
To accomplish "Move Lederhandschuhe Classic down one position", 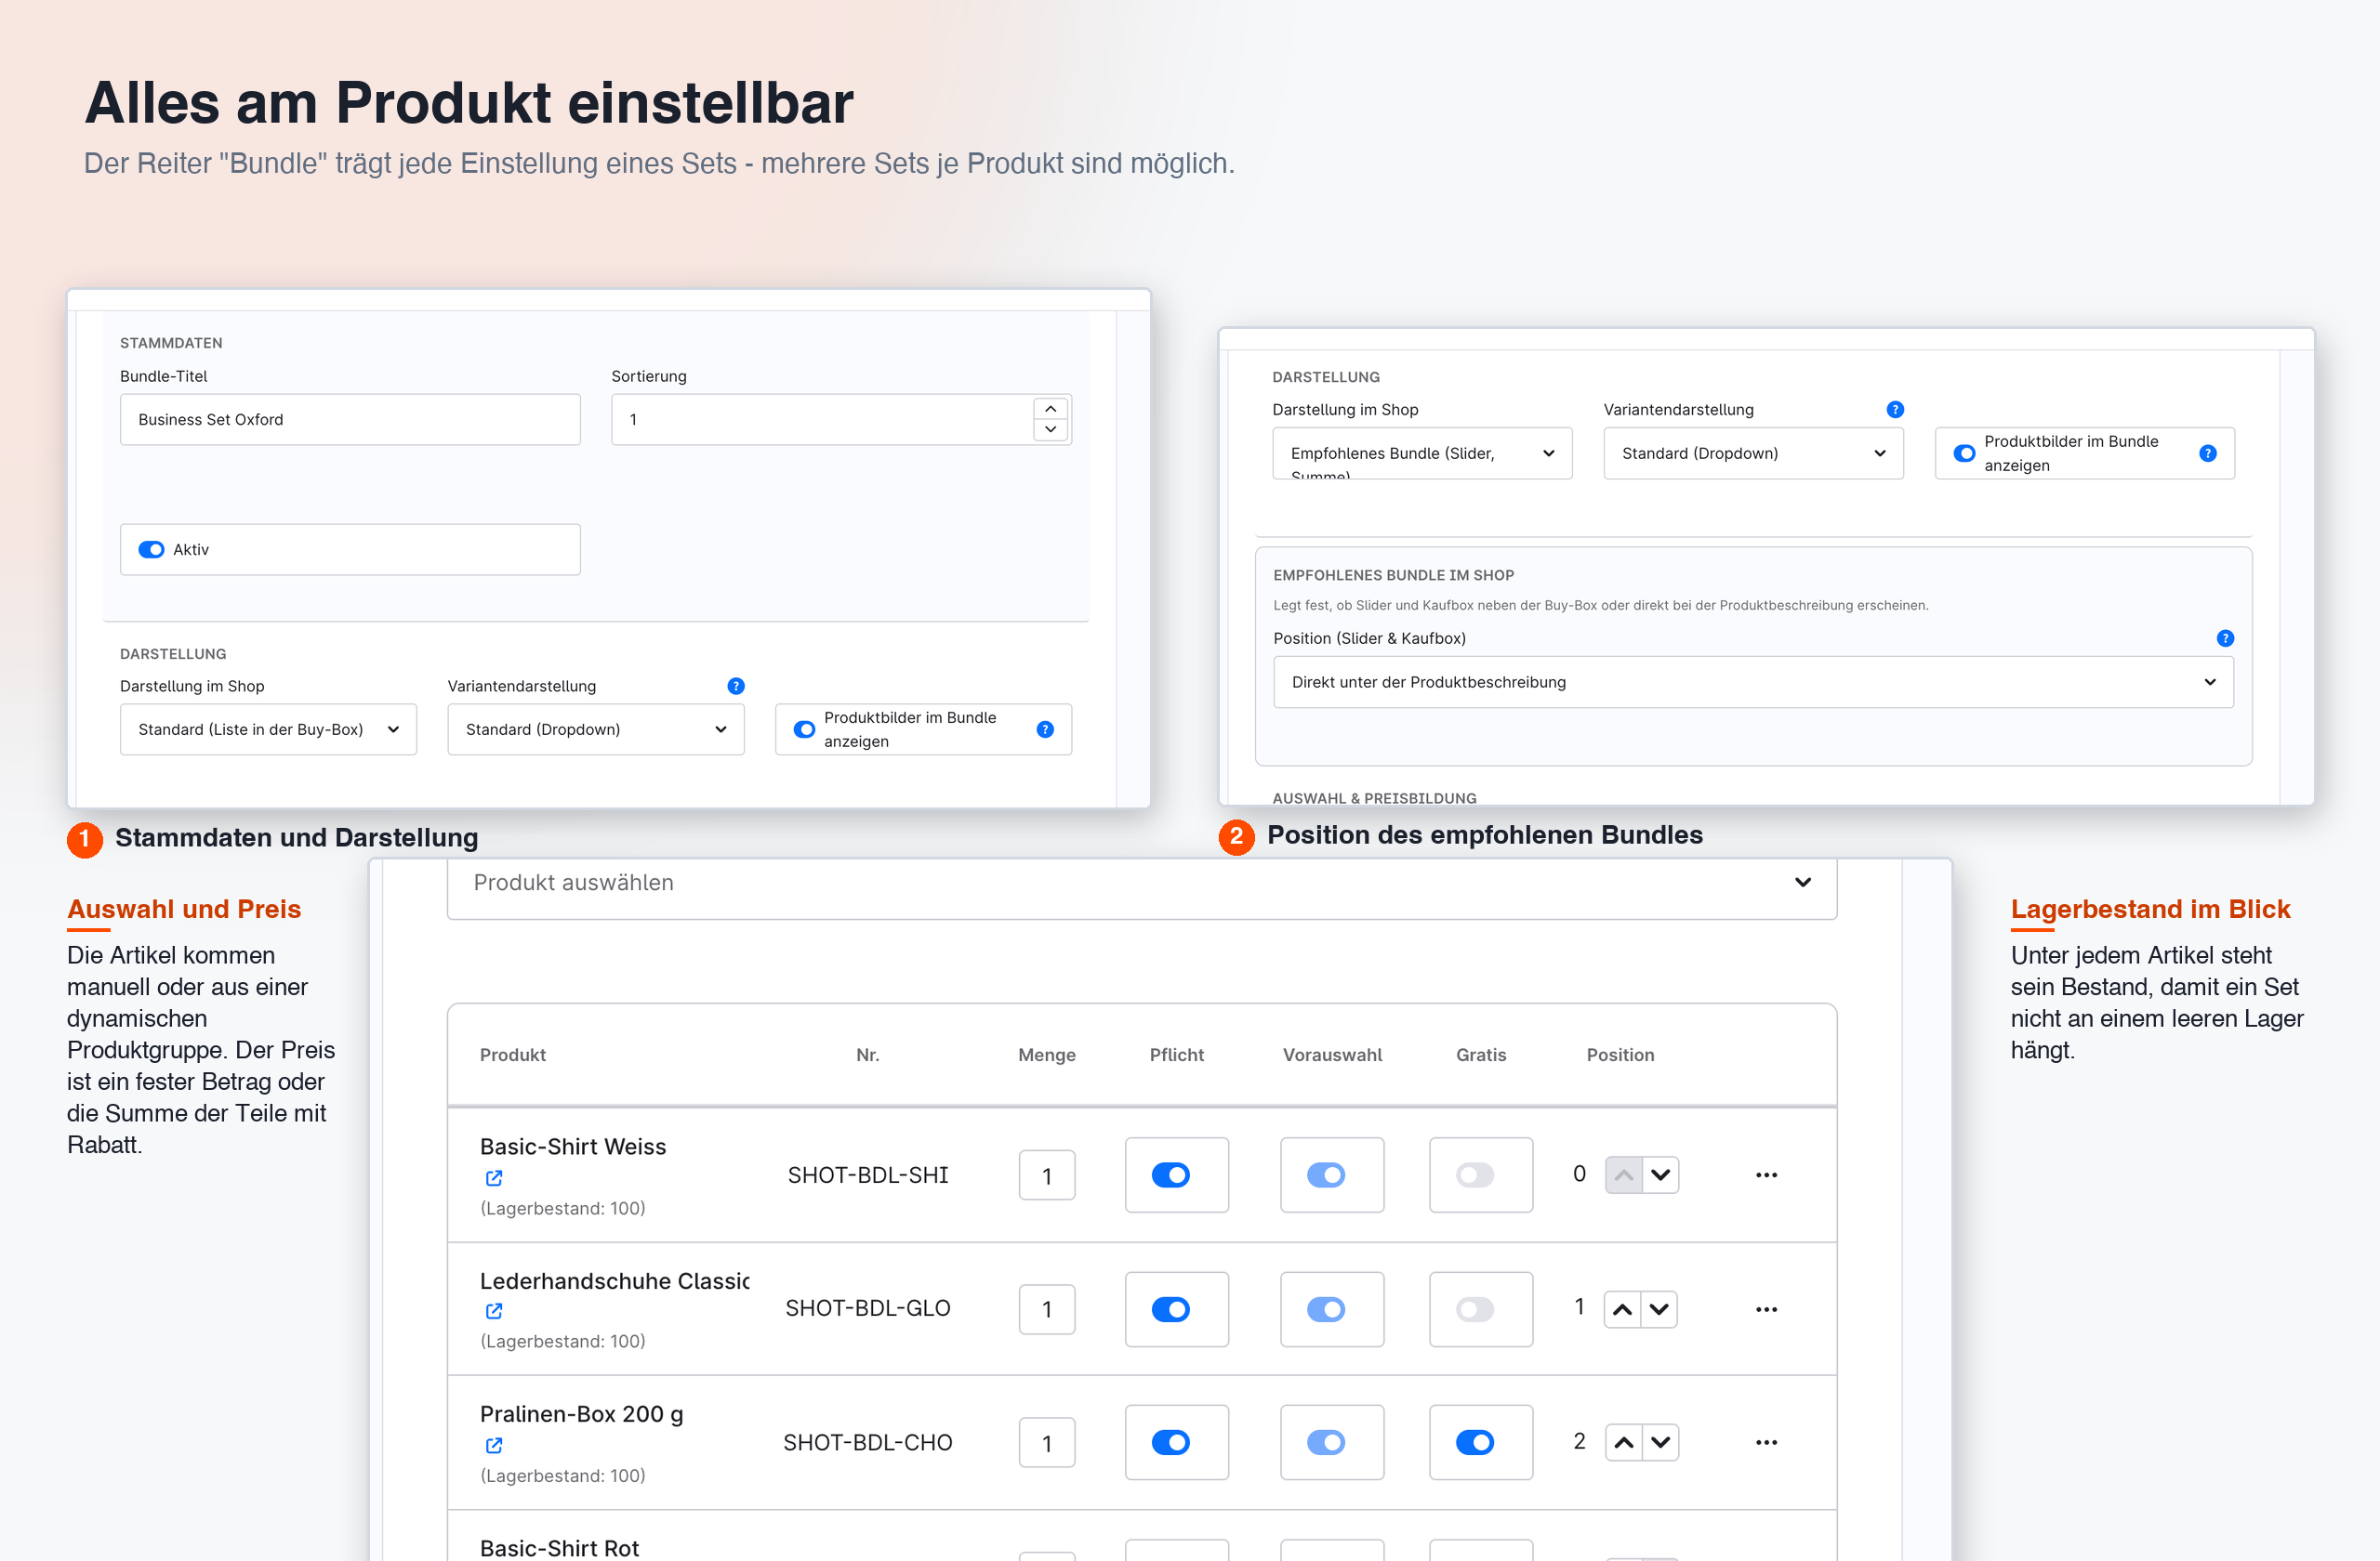I will [x=1659, y=1309].
